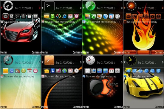Click the orange square clock widget
Viewport: 164px width, 109px height.
click(49, 60)
